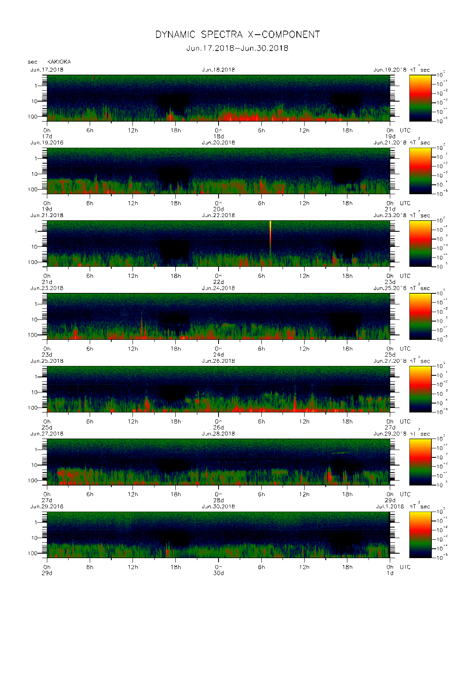This screenshot has width=475, height=685.
Task: Click the Jun.24.2018 date label
Action: coord(219,288)
